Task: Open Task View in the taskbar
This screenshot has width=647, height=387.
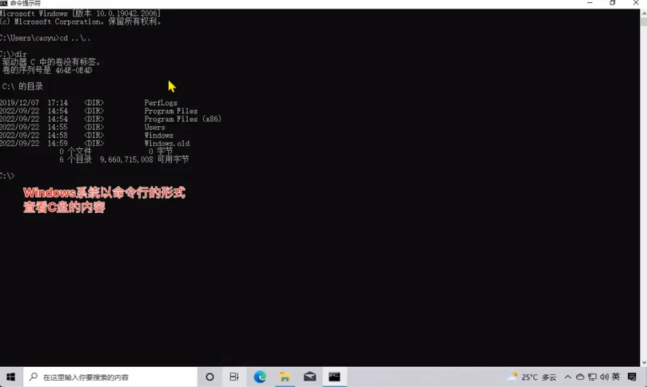Action: pyautogui.click(x=234, y=377)
